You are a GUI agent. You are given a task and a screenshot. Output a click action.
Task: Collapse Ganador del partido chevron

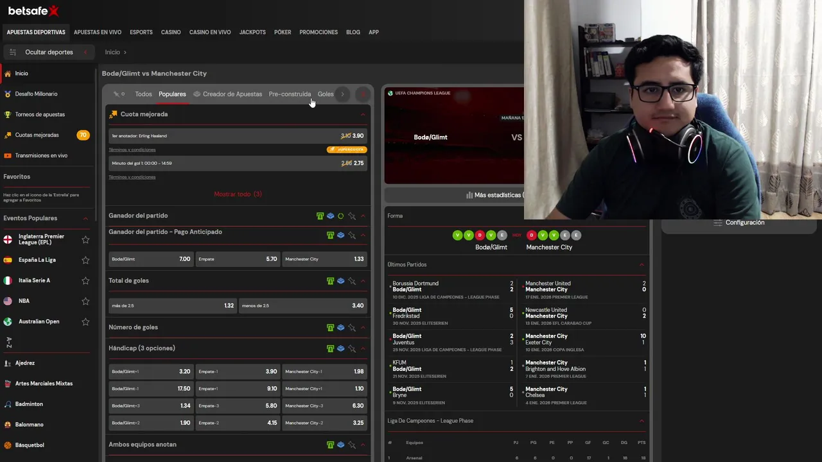pos(363,216)
